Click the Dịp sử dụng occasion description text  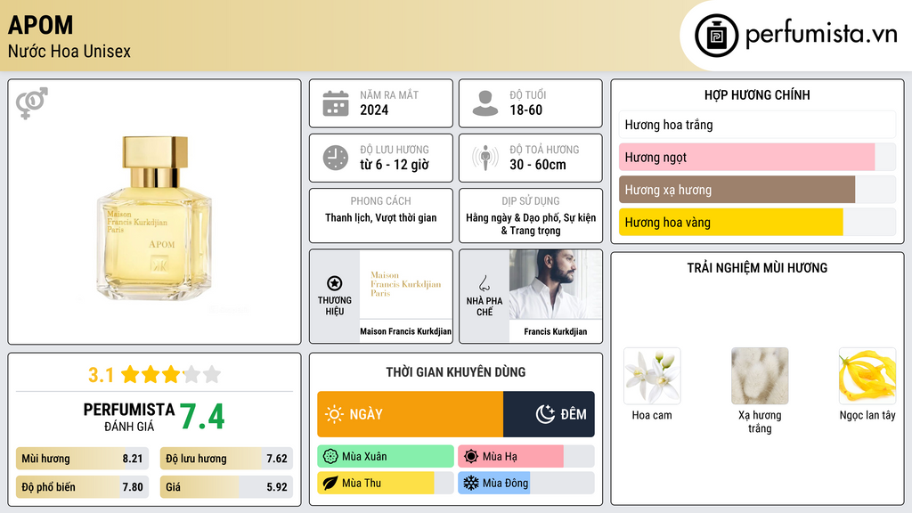pos(531,224)
